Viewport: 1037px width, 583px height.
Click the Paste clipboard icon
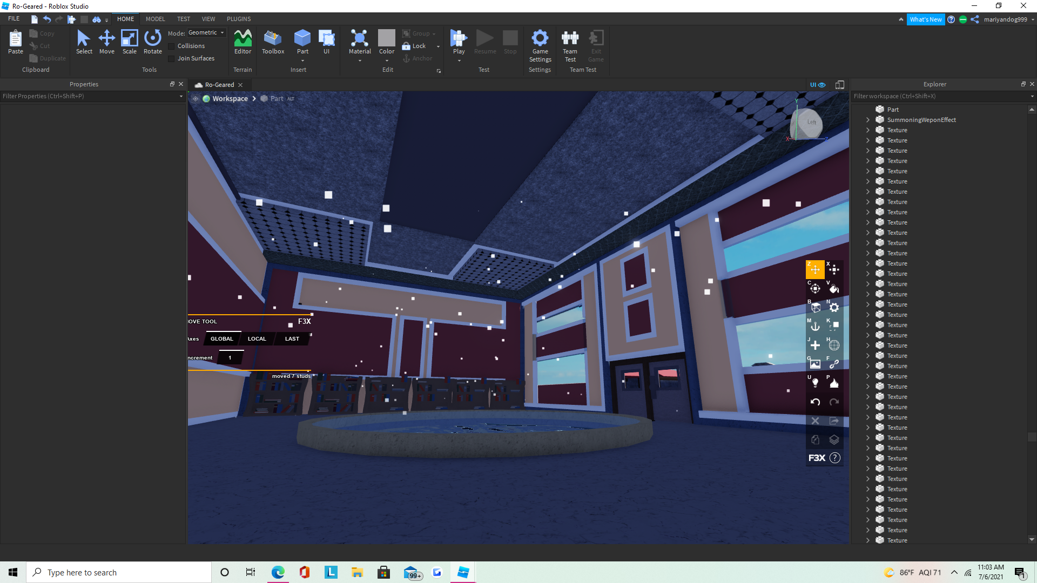[15, 42]
